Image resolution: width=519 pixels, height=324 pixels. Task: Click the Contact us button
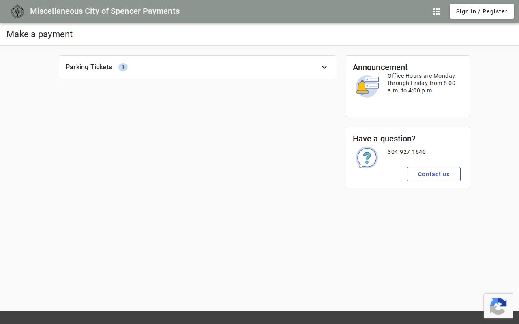pyautogui.click(x=434, y=174)
